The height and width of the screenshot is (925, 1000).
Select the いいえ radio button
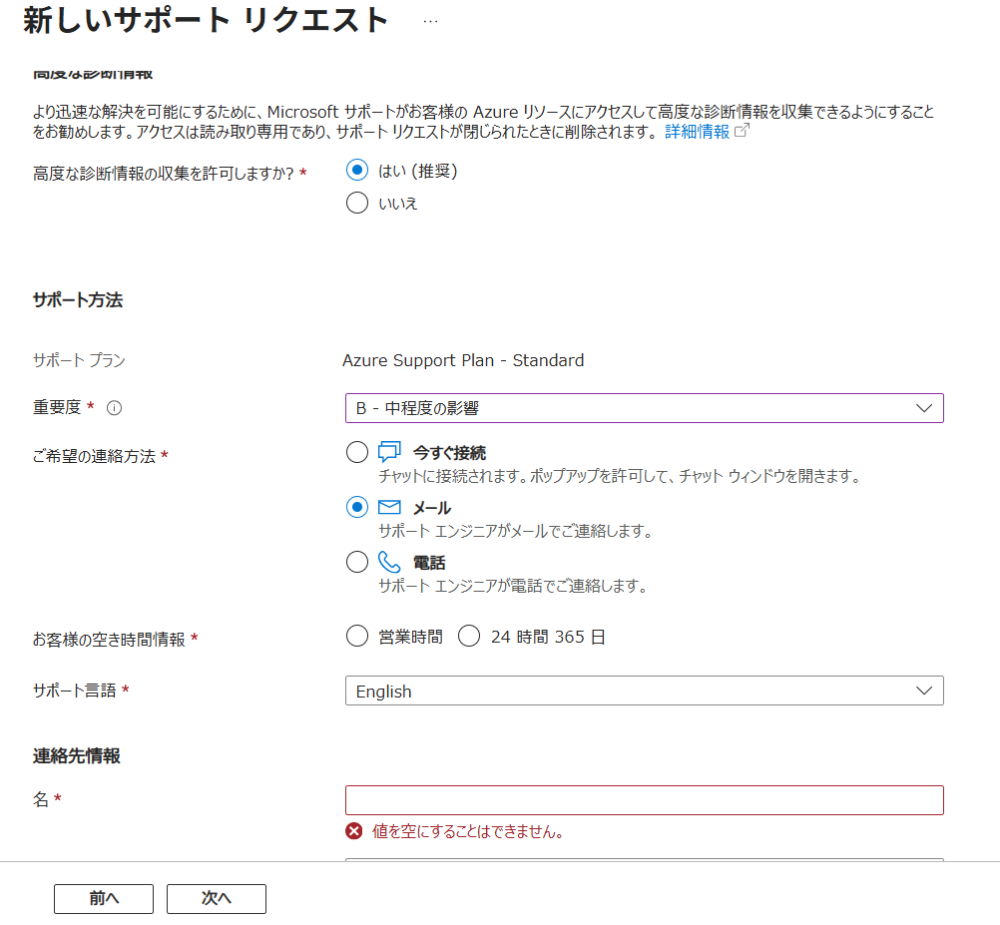tap(357, 203)
